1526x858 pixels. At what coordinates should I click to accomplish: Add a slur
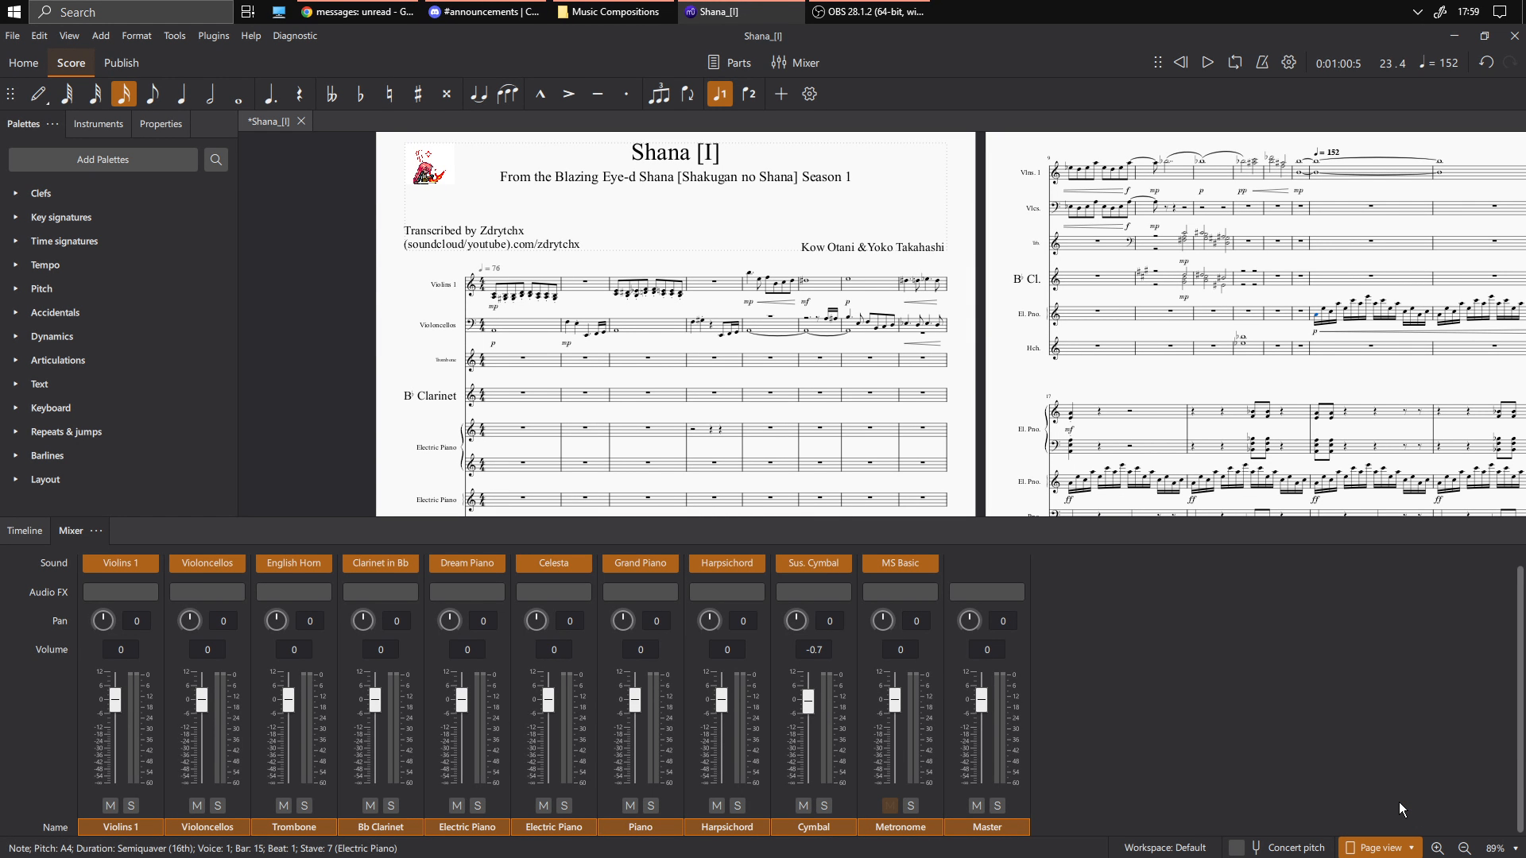pos(508,95)
